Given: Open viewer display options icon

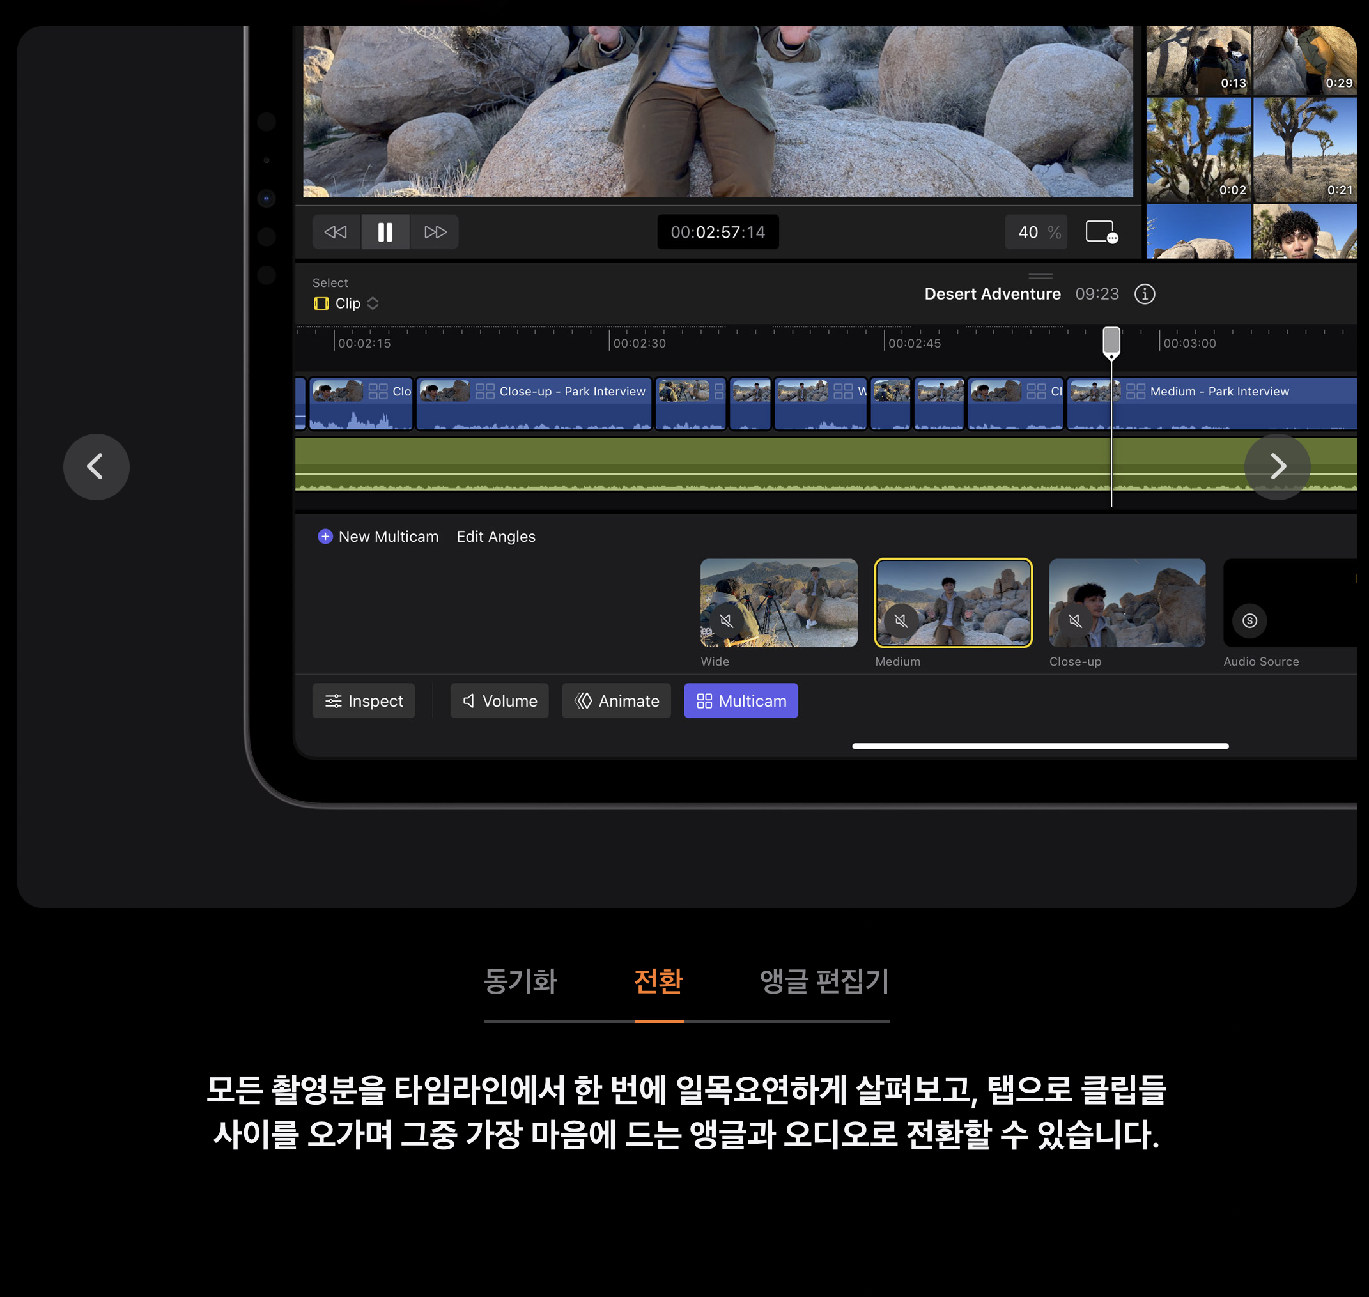Looking at the screenshot, I should point(1101,233).
